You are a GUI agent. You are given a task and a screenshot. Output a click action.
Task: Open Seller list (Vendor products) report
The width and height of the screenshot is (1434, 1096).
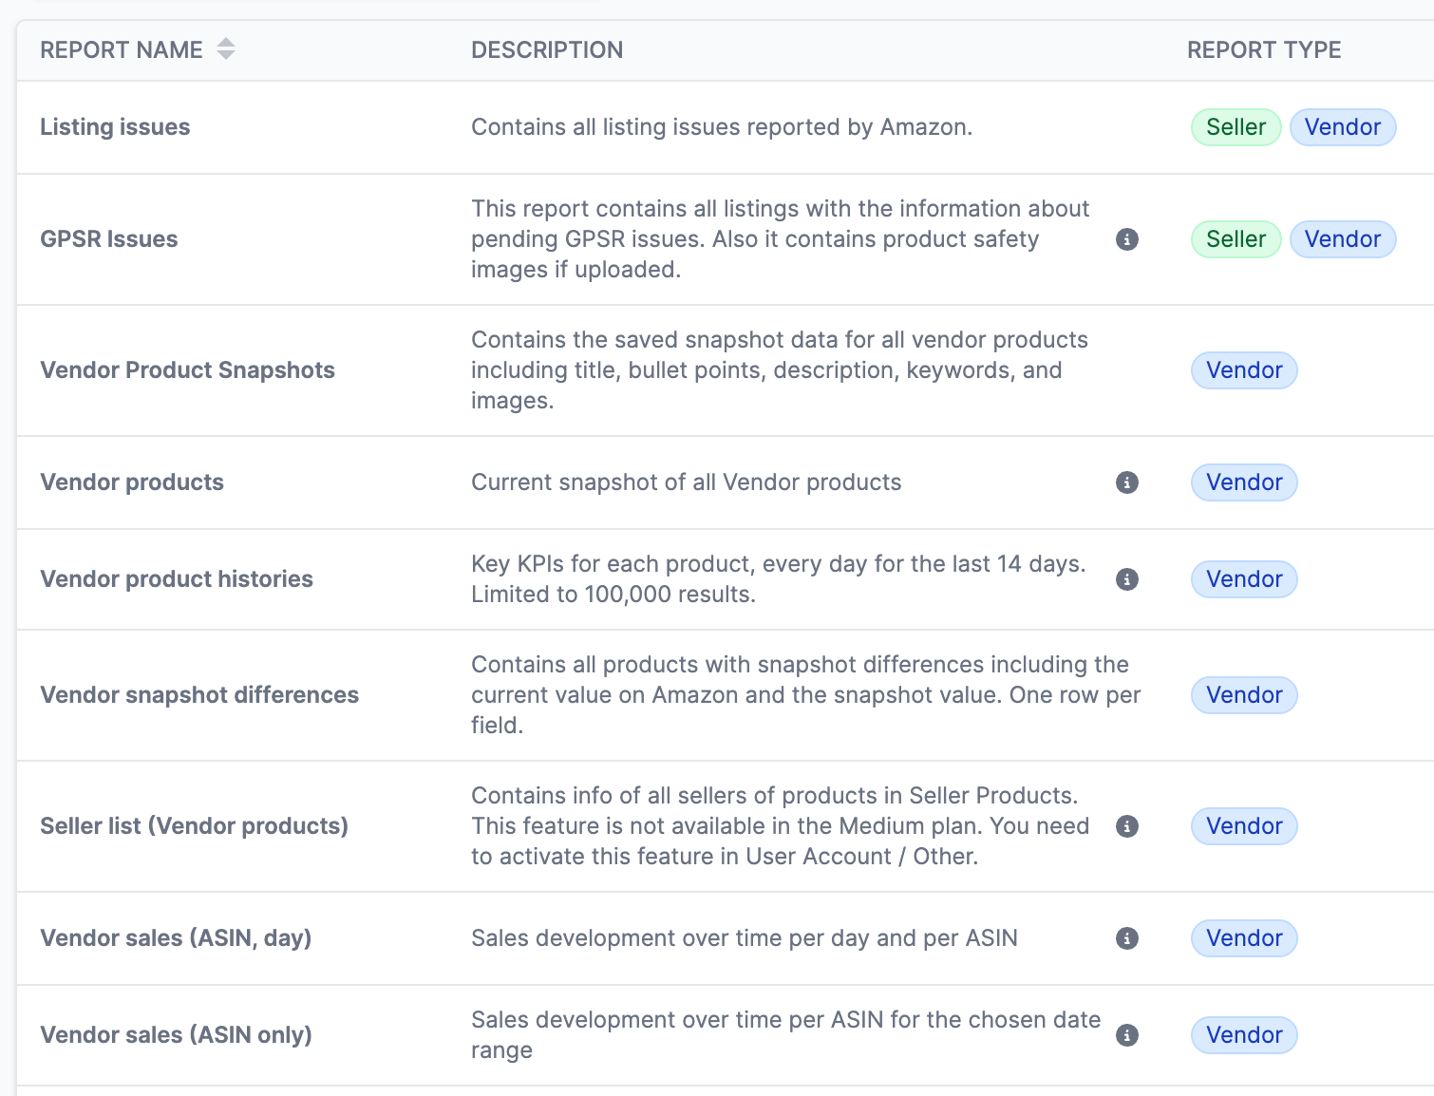[x=194, y=826]
